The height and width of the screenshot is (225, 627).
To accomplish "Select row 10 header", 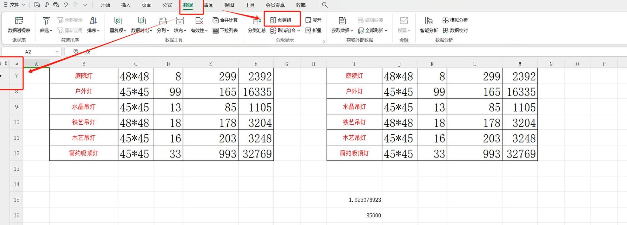I will 16,122.
